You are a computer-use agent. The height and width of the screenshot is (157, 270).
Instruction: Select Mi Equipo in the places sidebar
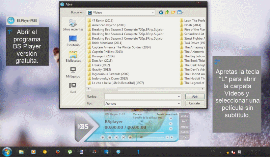pyautogui.click(x=73, y=72)
